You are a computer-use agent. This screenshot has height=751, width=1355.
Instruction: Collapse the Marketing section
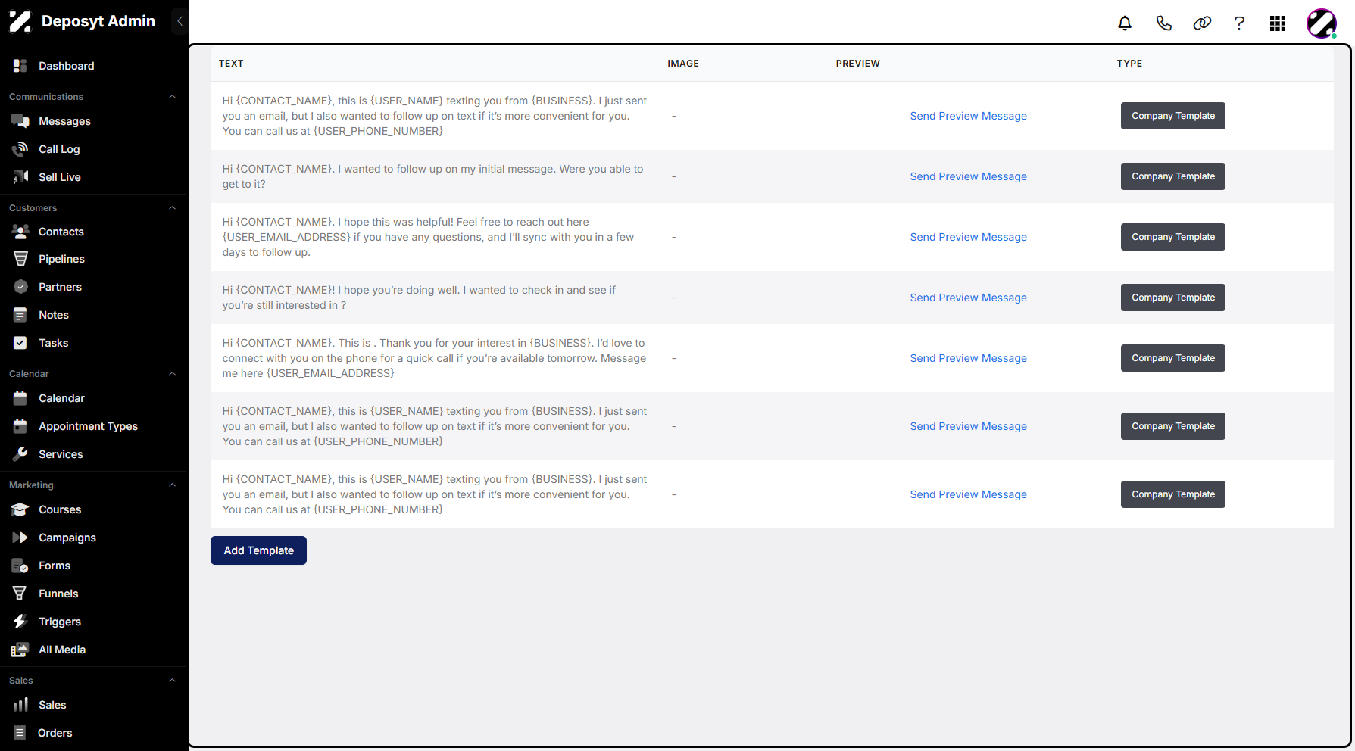pyautogui.click(x=172, y=485)
